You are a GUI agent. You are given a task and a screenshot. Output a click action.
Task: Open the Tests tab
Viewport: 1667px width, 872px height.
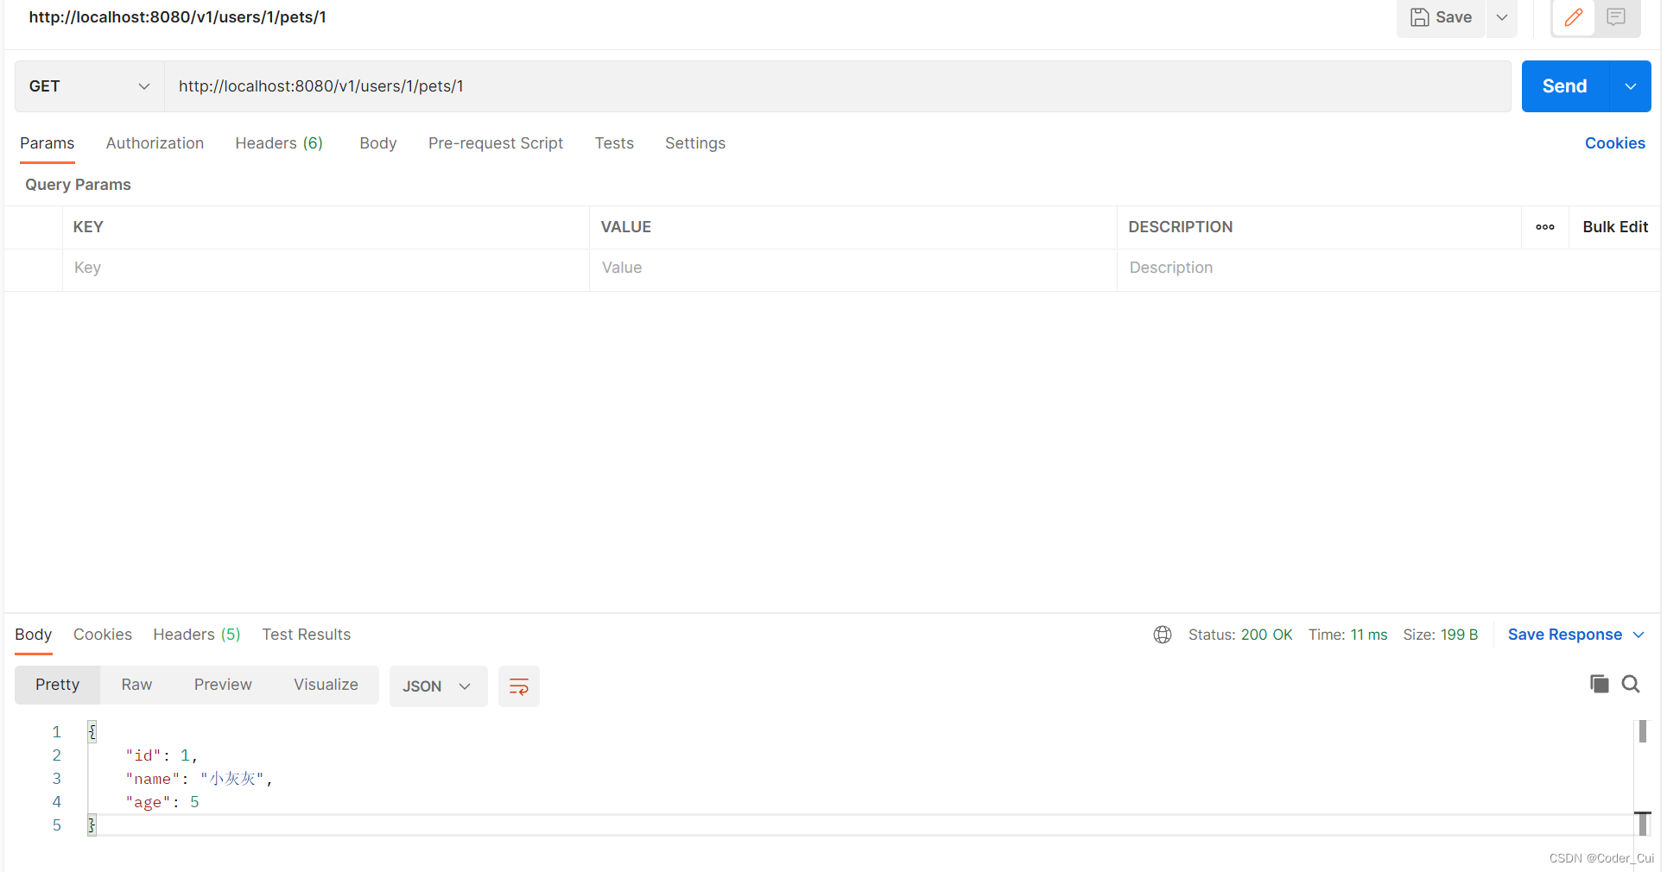[x=614, y=143]
